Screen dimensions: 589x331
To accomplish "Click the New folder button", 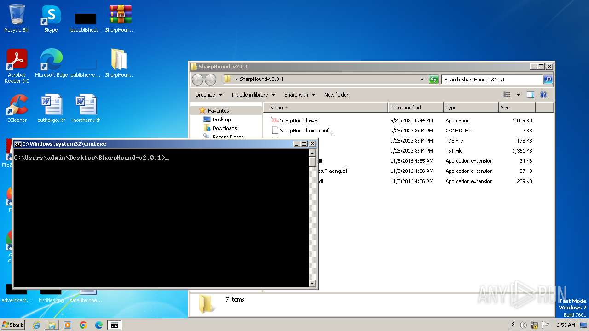I will point(336,95).
